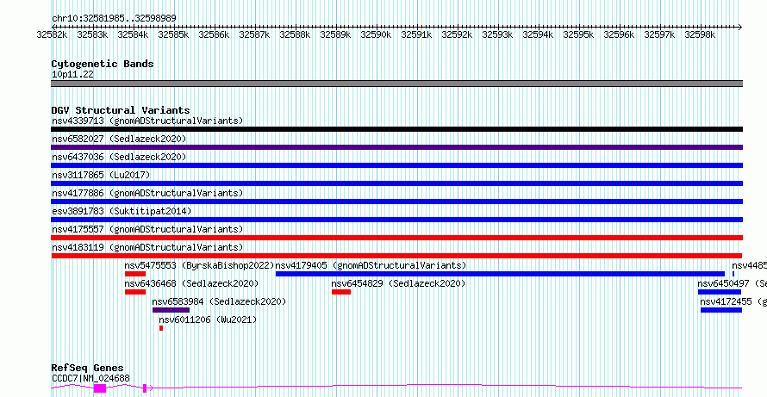Select the short purple nsv6583984 bar
Screen dimensions: 767x397
click(171, 310)
